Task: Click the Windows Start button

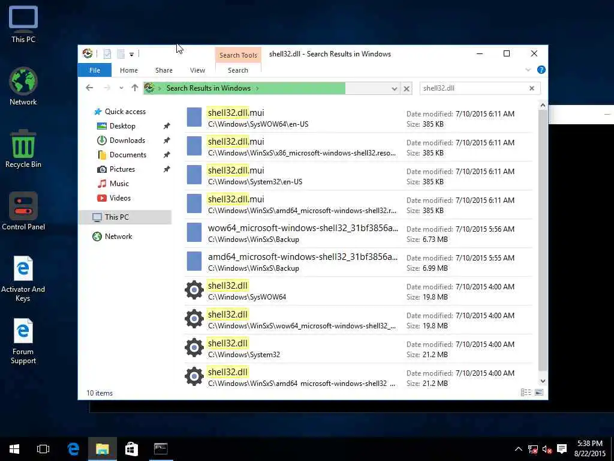Action: [14, 449]
